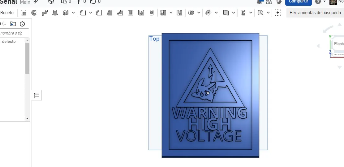Select the Sweep tool
Image resolution: width=344 pixels, height=167 pixels.
pyautogui.click(x=45, y=13)
